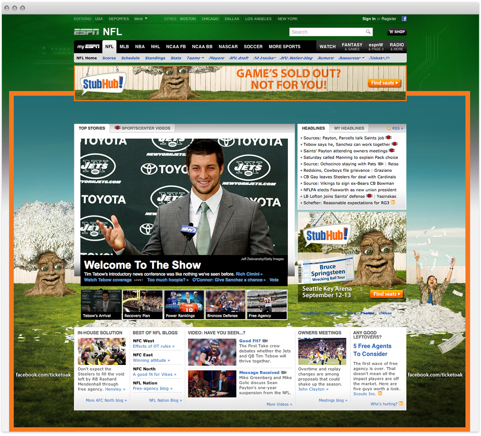Click the Welcome To The Show headline
The image size is (481, 436).
[142, 265]
